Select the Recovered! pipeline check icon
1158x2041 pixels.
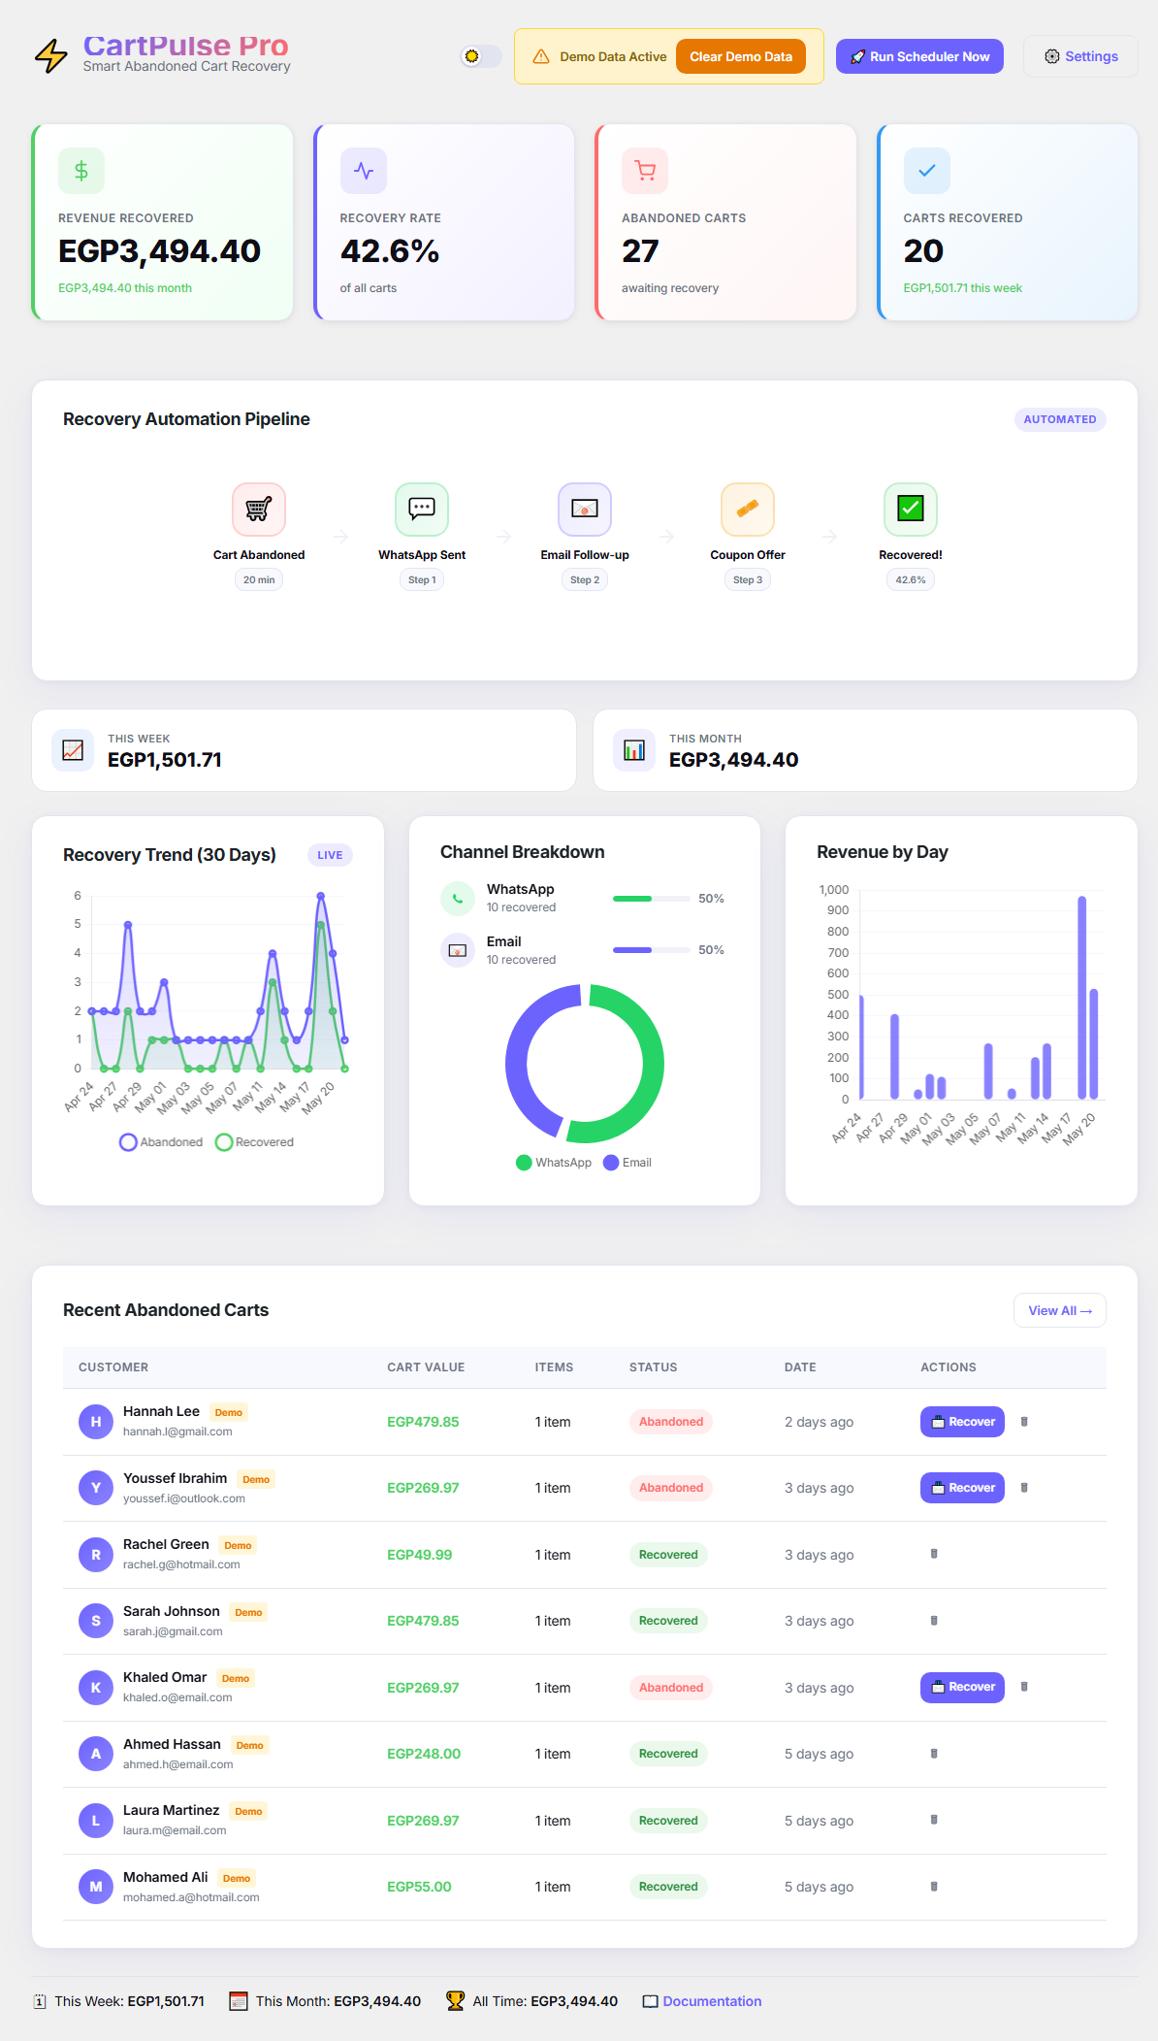click(911, 509)
